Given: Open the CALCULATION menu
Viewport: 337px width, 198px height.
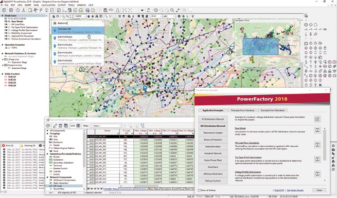Looking at the screenshot, I should [x=48, y=5].
